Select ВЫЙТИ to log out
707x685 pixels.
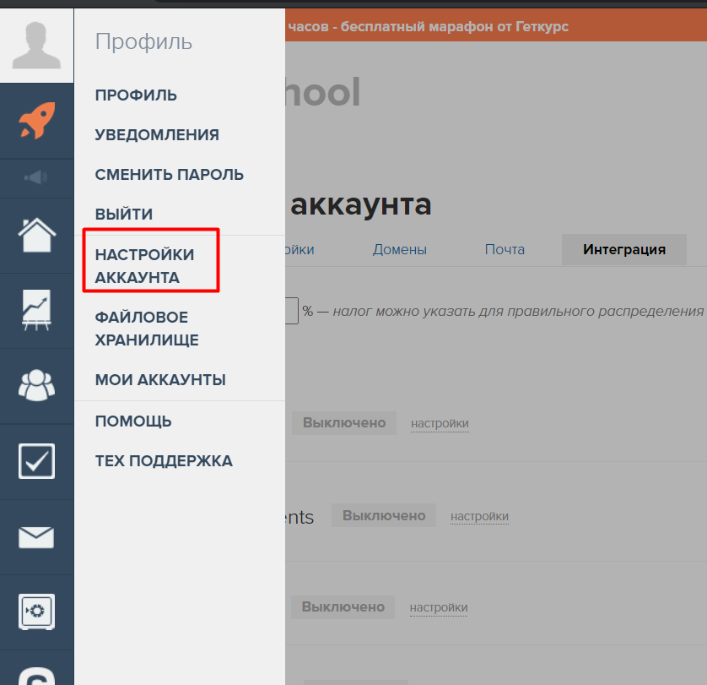(x=123, y=215)
